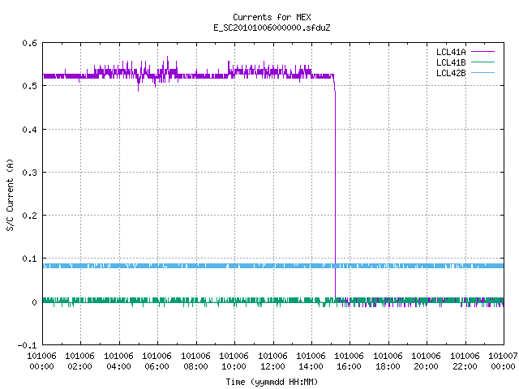Click the chart title 'Currents for MEX'
This screenshot has width=519, height=389.
tap(272, 17)
